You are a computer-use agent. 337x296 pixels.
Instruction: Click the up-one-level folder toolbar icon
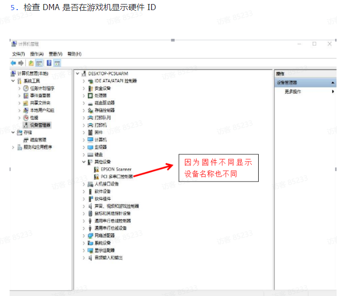[x=31, y=63]
